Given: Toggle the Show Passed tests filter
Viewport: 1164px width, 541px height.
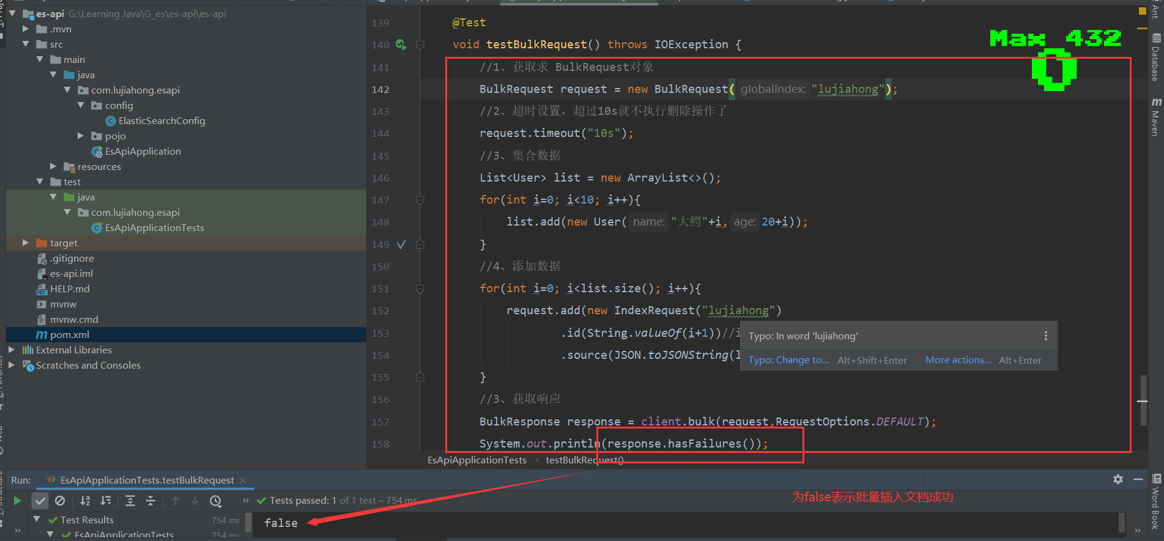Looking at the screenshot, I should pyautogui.click(x=40, y=501).
